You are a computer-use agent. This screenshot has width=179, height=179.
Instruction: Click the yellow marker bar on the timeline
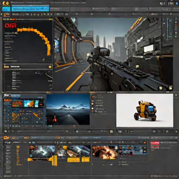coord(54,160)
